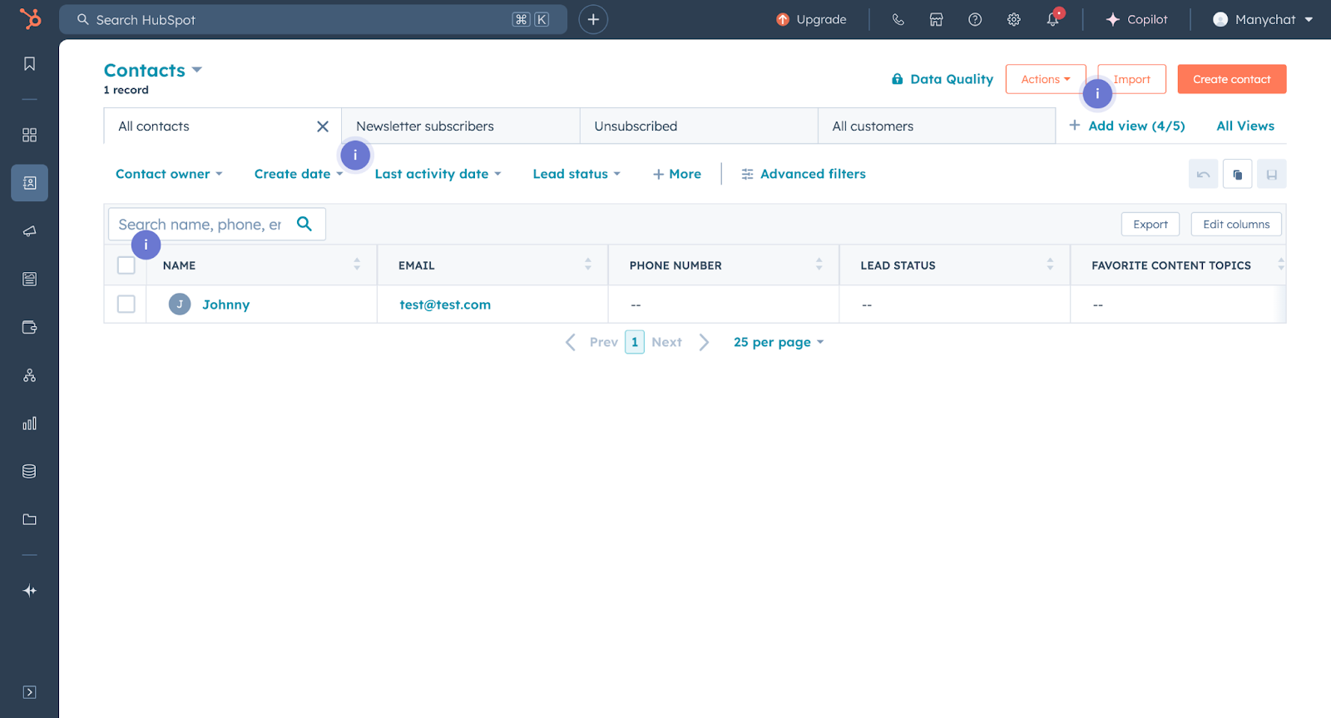Open the marketplace storefront icon
This screenshot has height=718, width=1331.
pos(936,19)
